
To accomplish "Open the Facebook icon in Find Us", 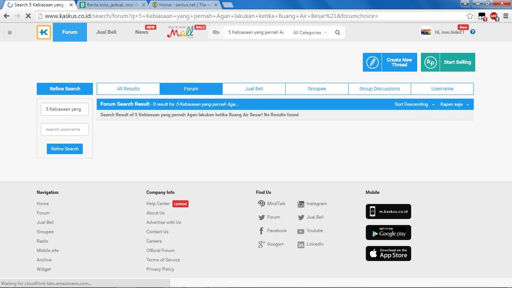I will (x=261, y=231).
